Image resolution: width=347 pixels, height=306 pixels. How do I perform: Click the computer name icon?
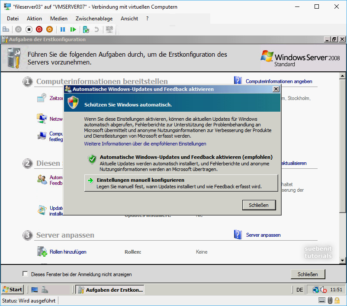(x=42, y=135)
